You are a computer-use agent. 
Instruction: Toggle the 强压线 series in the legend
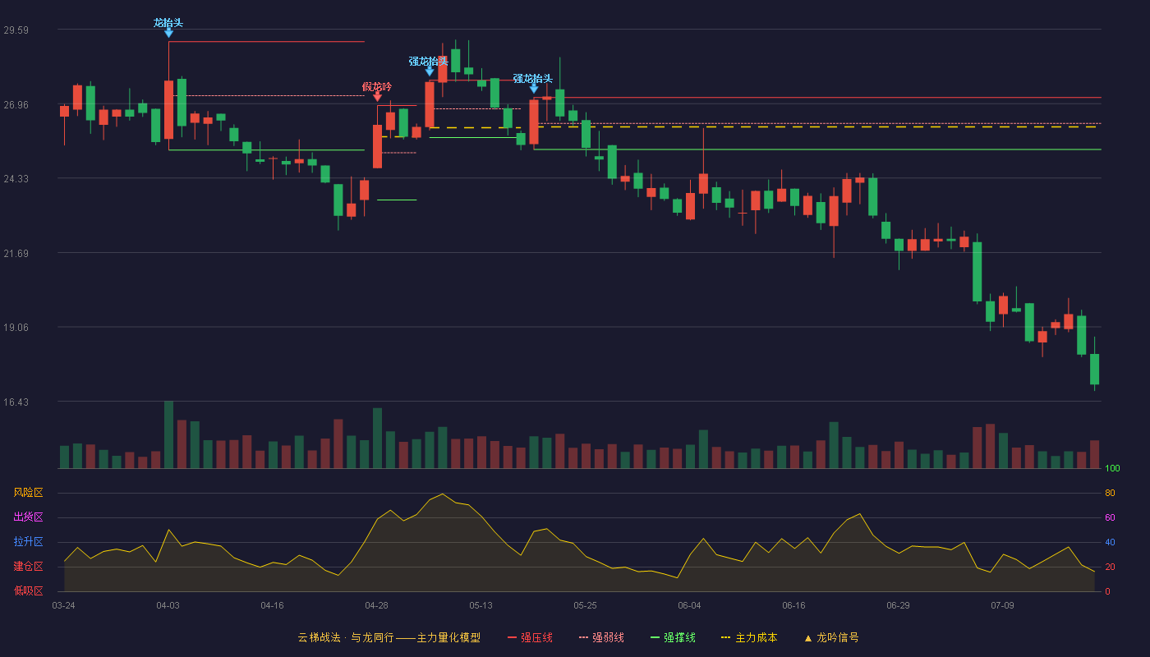[530, 638]
